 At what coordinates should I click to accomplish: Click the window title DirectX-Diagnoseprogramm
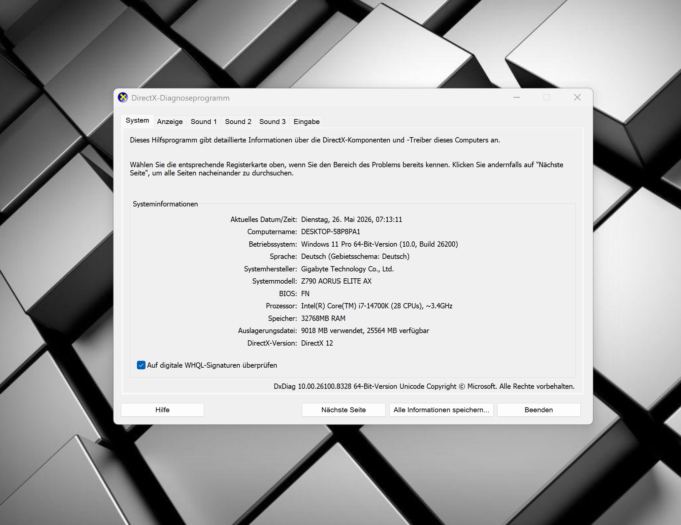pyautogui.click(x=180, y=98)
